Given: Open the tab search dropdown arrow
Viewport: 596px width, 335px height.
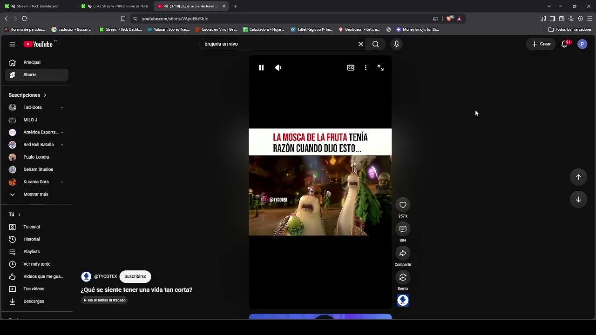Looking at the screenshot, I should coord(549,6).
